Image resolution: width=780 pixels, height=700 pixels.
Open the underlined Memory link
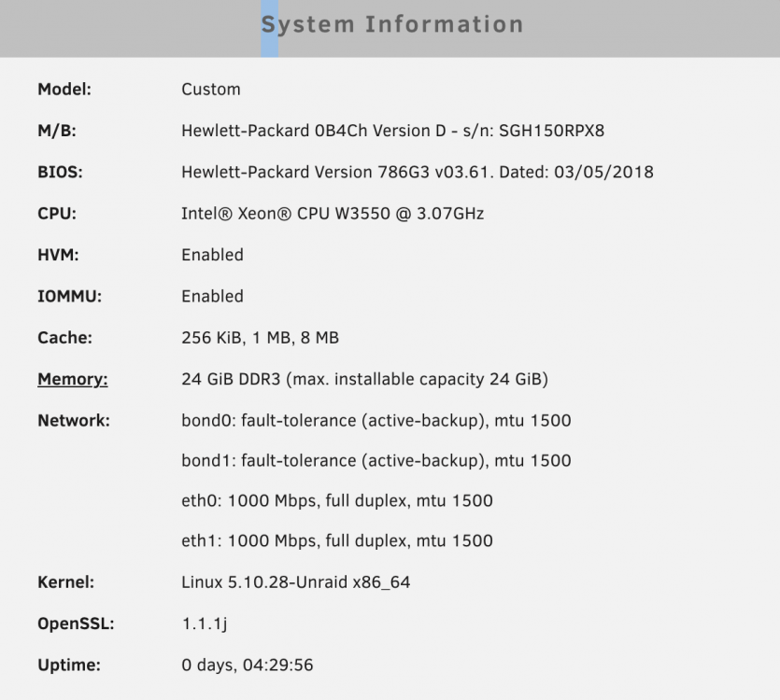pyautogui.click(x=73, y=379)
